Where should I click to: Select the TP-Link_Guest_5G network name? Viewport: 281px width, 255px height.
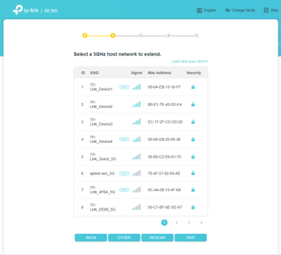[103, 157]
